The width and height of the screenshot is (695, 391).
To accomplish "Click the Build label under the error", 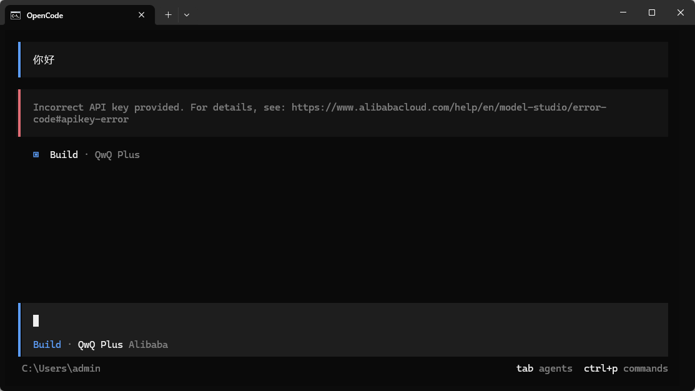I will [64, 155].
